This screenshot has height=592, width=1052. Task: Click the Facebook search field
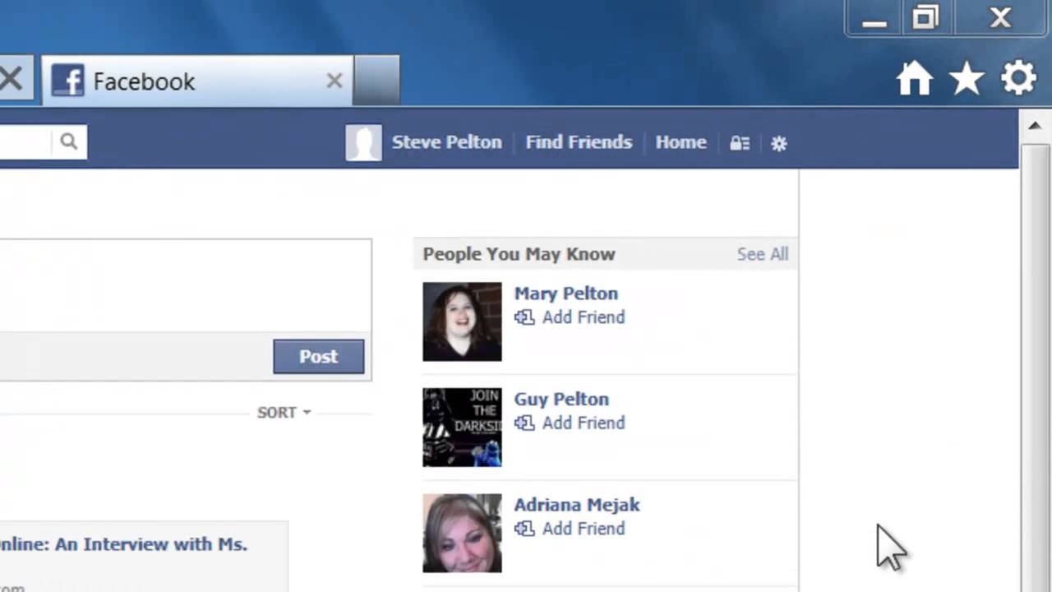click(25, 141)
